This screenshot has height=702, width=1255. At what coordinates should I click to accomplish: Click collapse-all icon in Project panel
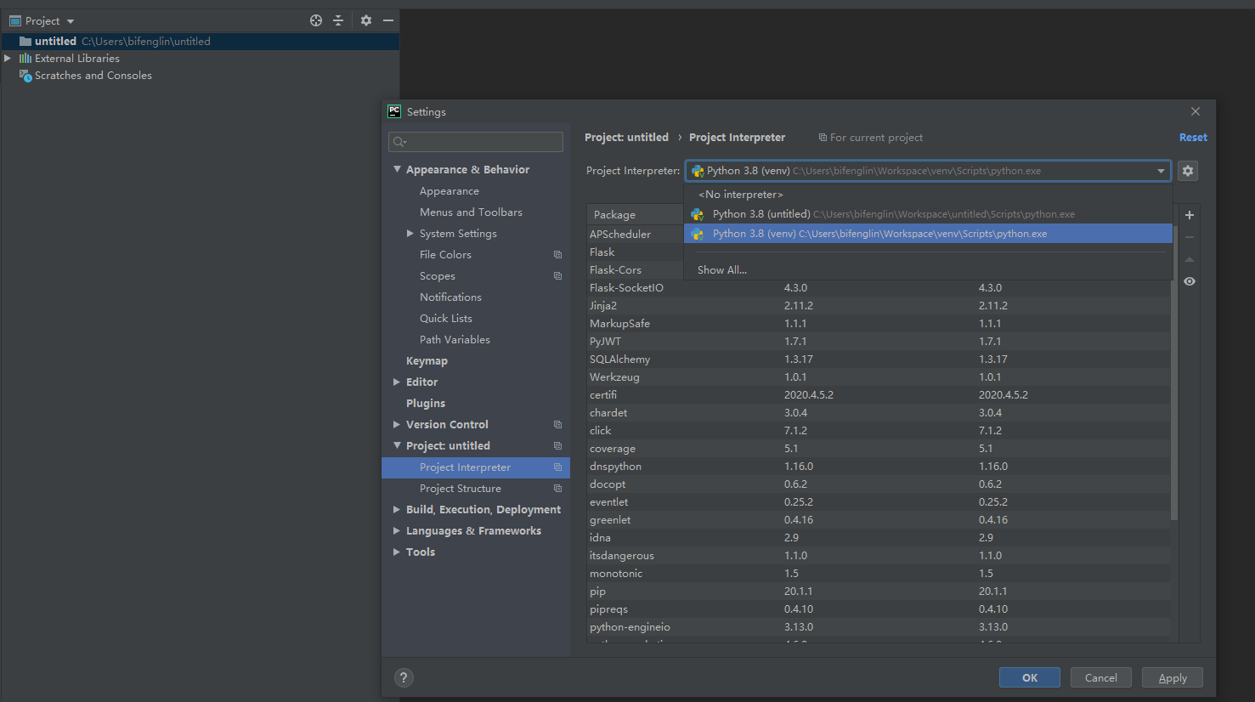(338, 20)
